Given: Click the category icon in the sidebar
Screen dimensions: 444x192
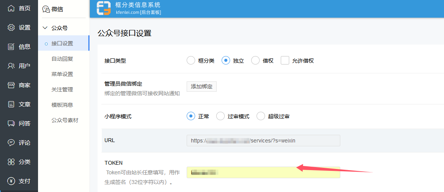Looking at the screenshot, I should tap(12, 162).
